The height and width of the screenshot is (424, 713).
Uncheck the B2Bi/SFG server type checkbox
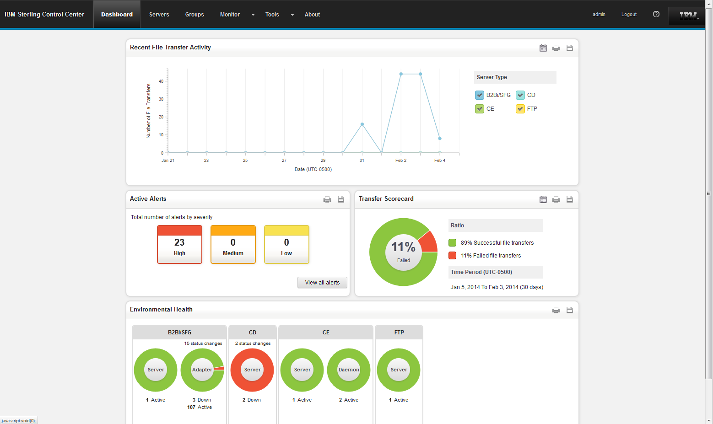tap(480, 95)
